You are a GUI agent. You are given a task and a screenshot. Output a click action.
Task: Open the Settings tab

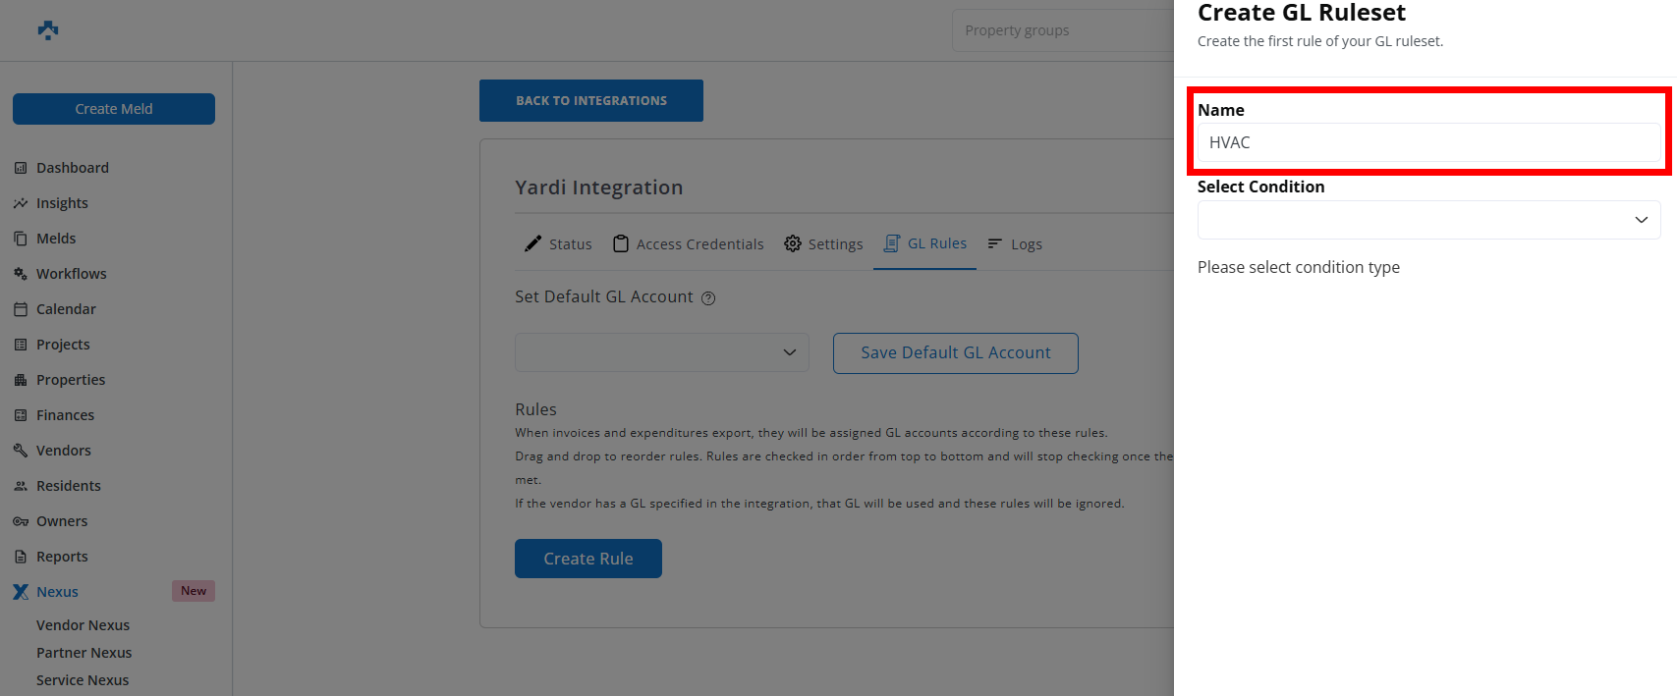point(823,243)
